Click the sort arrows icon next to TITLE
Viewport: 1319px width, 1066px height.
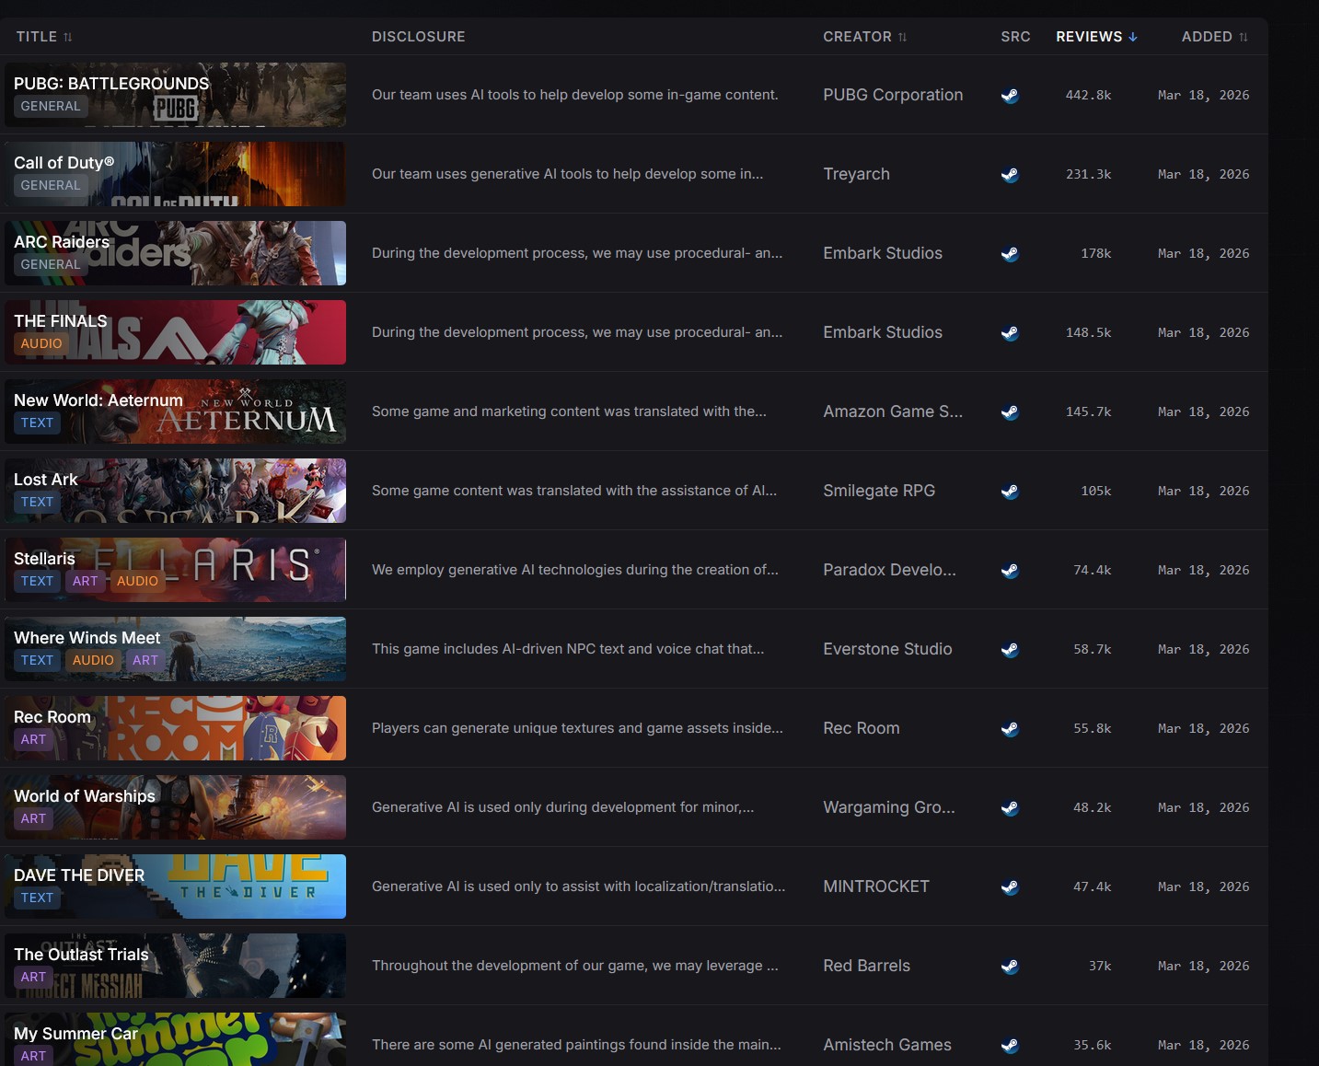click(x=67, y=37)
